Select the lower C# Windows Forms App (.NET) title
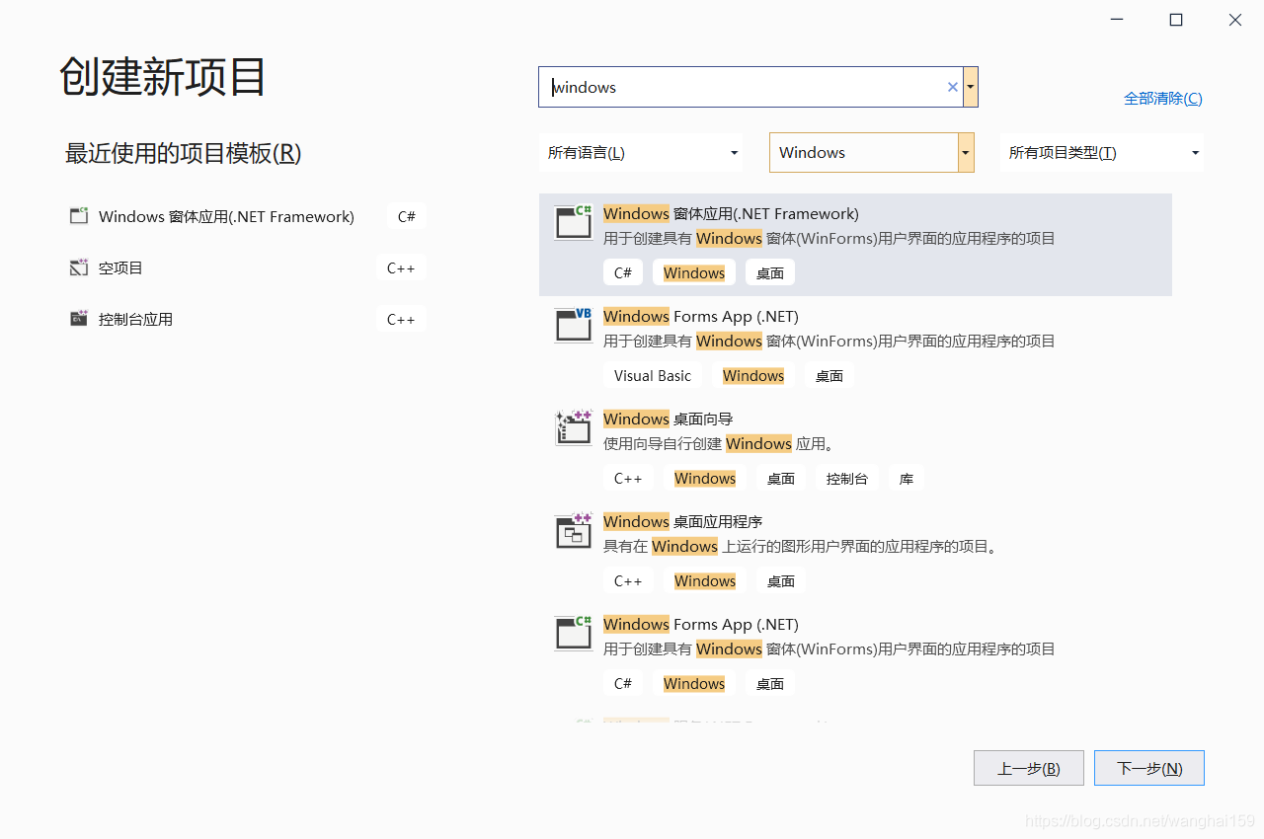1264x839 pixels. pyautogui.click(x=701, y=624)
